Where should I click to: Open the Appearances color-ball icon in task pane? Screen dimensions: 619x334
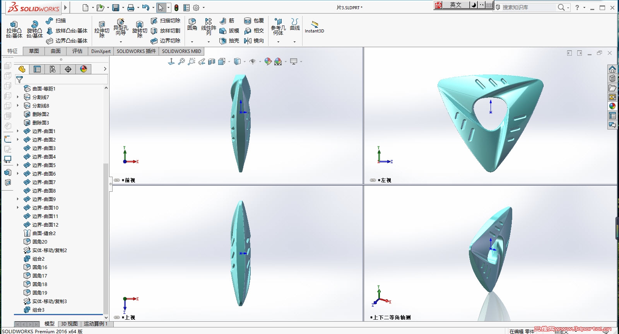[x=612, y=106]
